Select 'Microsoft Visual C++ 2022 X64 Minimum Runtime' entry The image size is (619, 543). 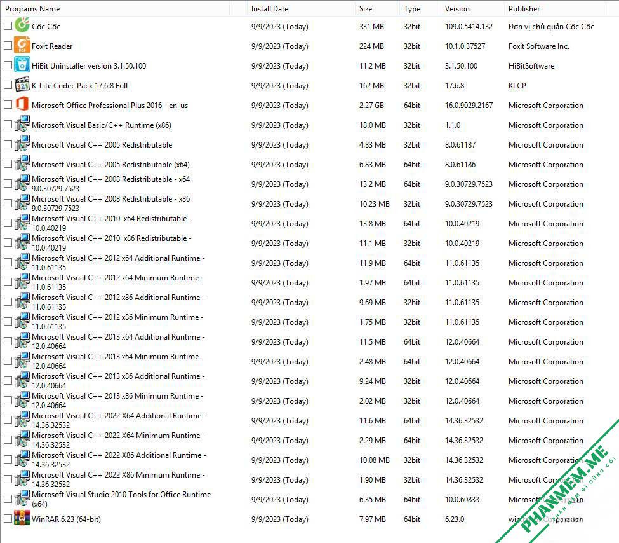point(118,440)
